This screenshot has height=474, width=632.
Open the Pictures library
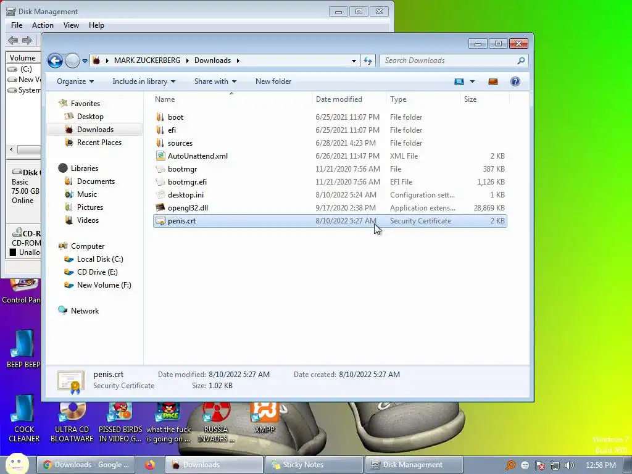pos(90,207)
